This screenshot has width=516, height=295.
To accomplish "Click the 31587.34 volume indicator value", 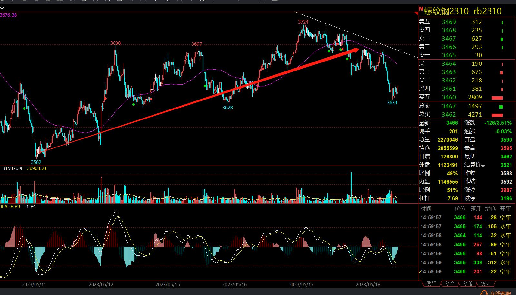I will pyautogui.click(x=13, y=168).
